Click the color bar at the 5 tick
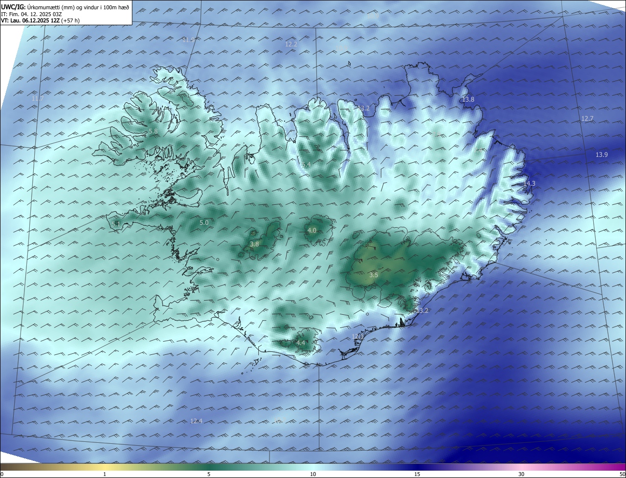The height and width of the screenshot is (478, 626). [x=209, y=467]
